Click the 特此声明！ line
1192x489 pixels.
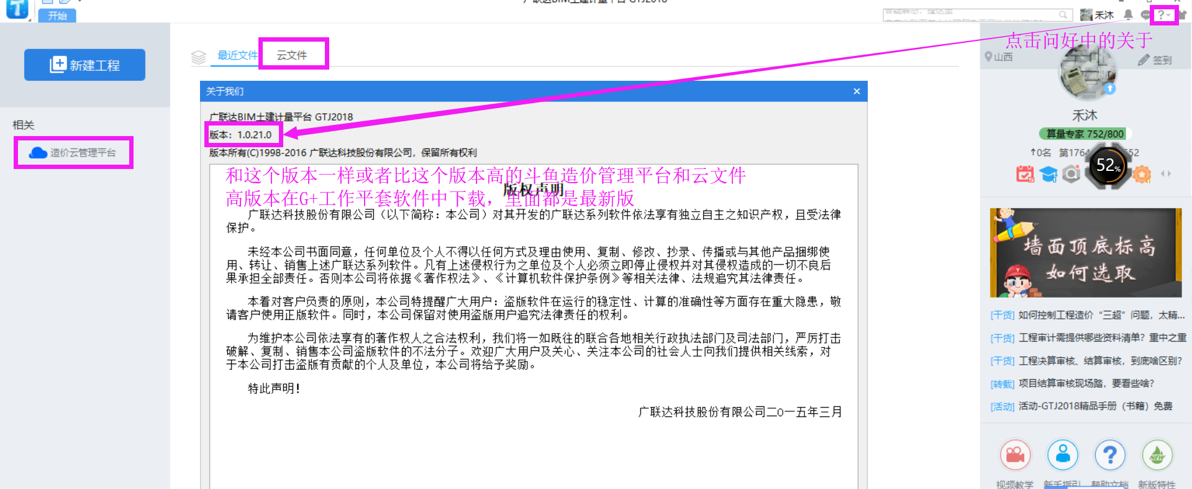(x=275, y=388)
